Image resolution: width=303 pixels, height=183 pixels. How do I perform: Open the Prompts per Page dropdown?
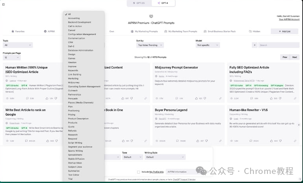[11, 57]
